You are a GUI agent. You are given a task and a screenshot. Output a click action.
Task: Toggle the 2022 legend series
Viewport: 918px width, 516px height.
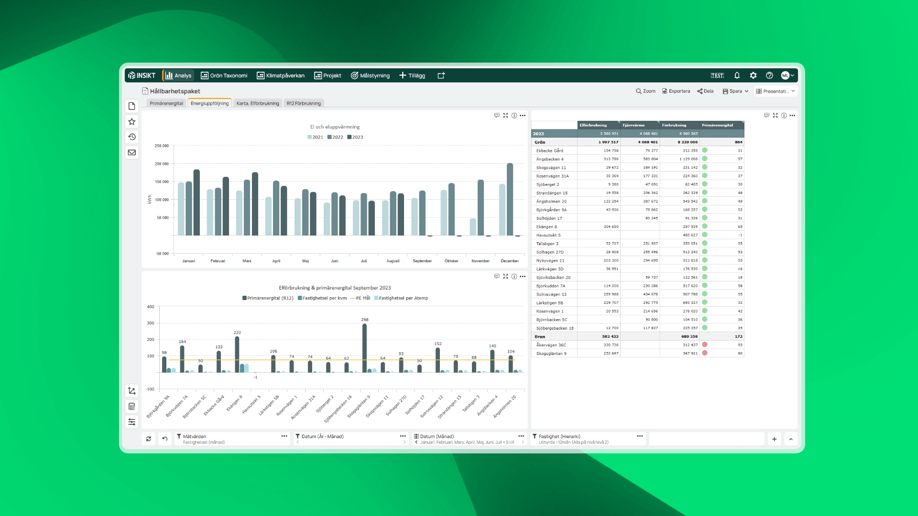[335, 137]
